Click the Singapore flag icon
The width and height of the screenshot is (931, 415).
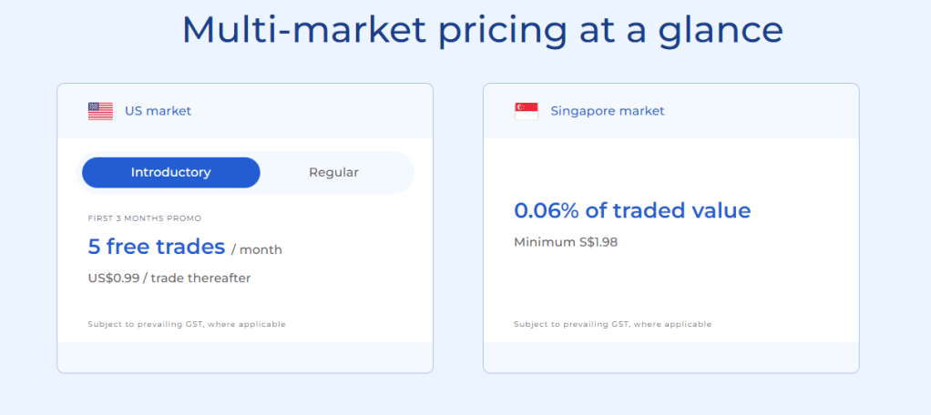click(x=527, y=111)
